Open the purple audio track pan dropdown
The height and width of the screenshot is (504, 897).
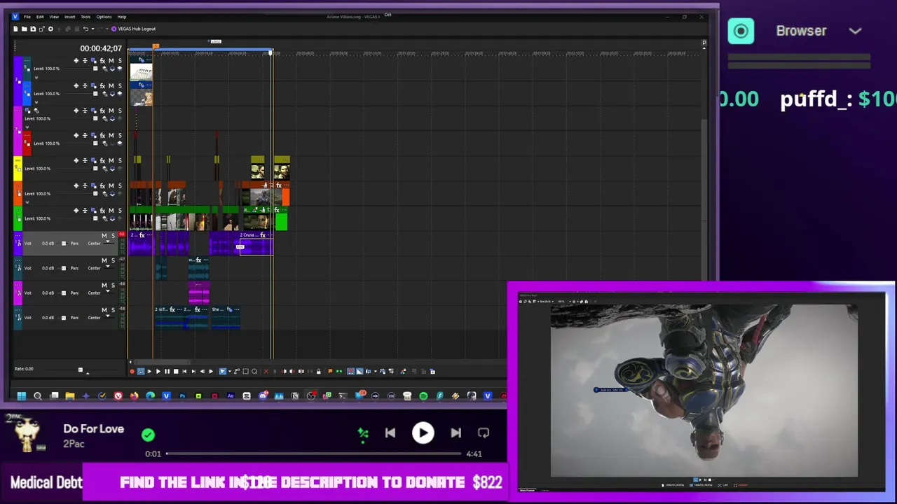(108, 241)
